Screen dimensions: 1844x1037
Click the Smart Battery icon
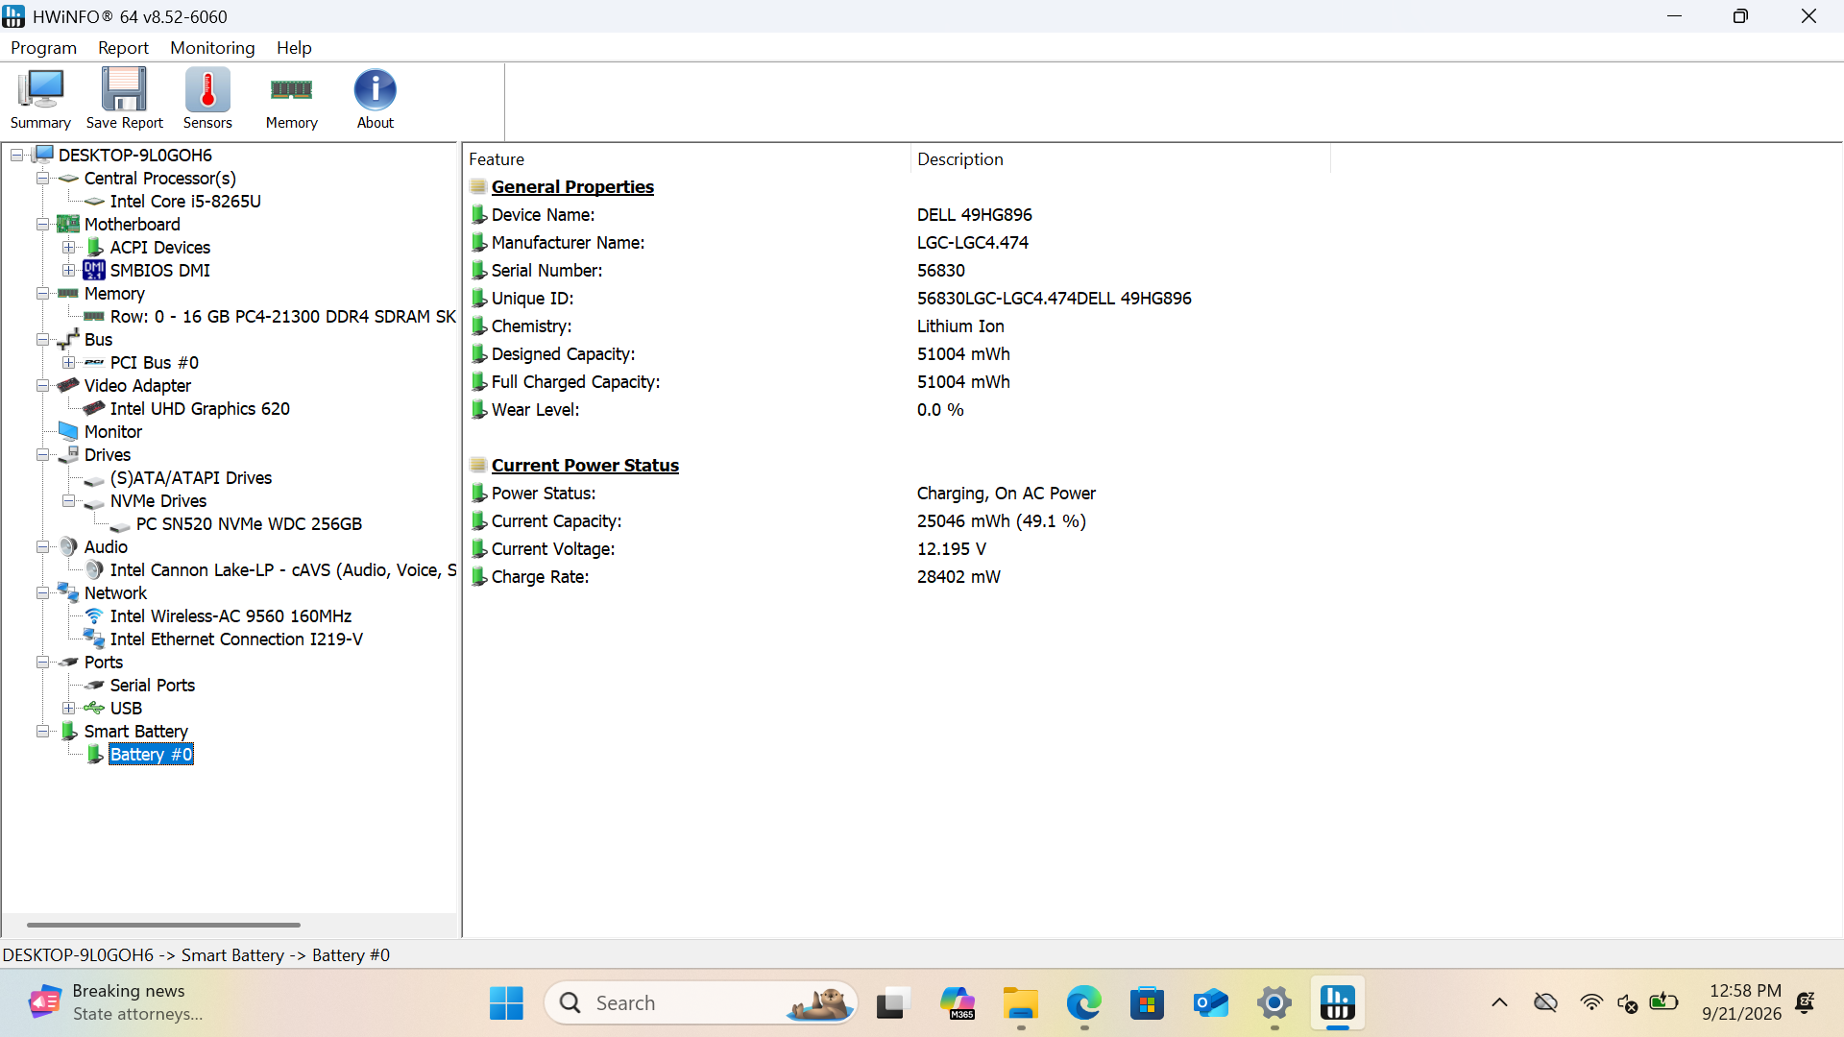tap(69, 732)
